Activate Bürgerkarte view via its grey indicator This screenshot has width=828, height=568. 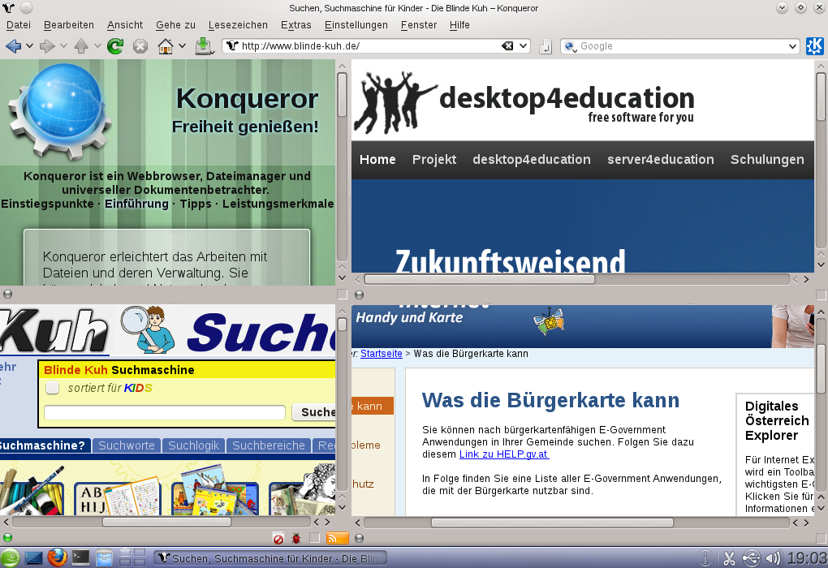pos(359,538)
